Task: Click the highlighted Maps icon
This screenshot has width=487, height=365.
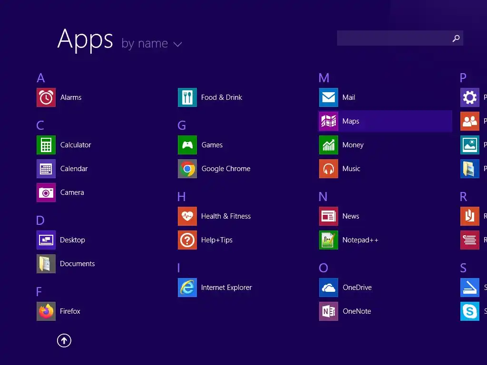Action: [329, 121]
